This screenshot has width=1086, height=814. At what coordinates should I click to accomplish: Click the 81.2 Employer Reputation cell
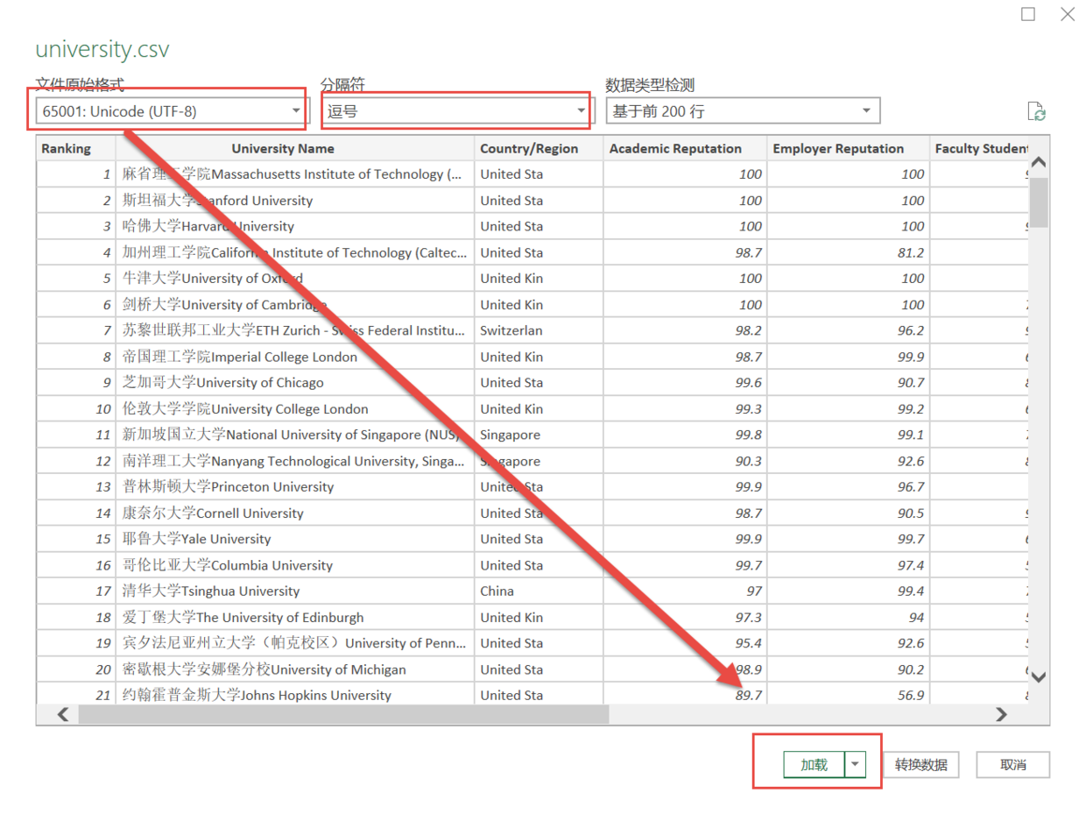click(849, 252)
